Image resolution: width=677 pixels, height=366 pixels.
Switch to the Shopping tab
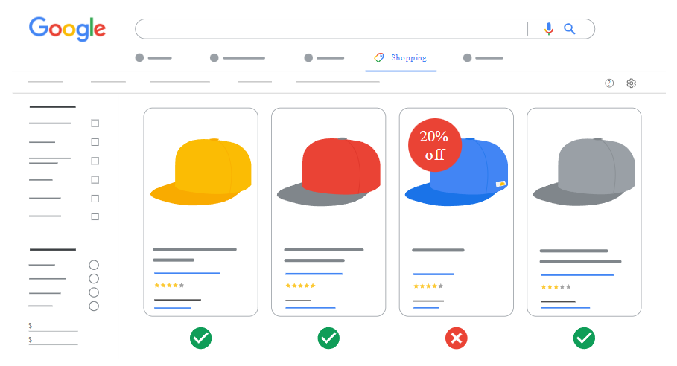[401, 58]
